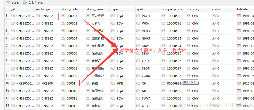Select spell cell PTJTA

pyautogui.click(x=148, y=31)
